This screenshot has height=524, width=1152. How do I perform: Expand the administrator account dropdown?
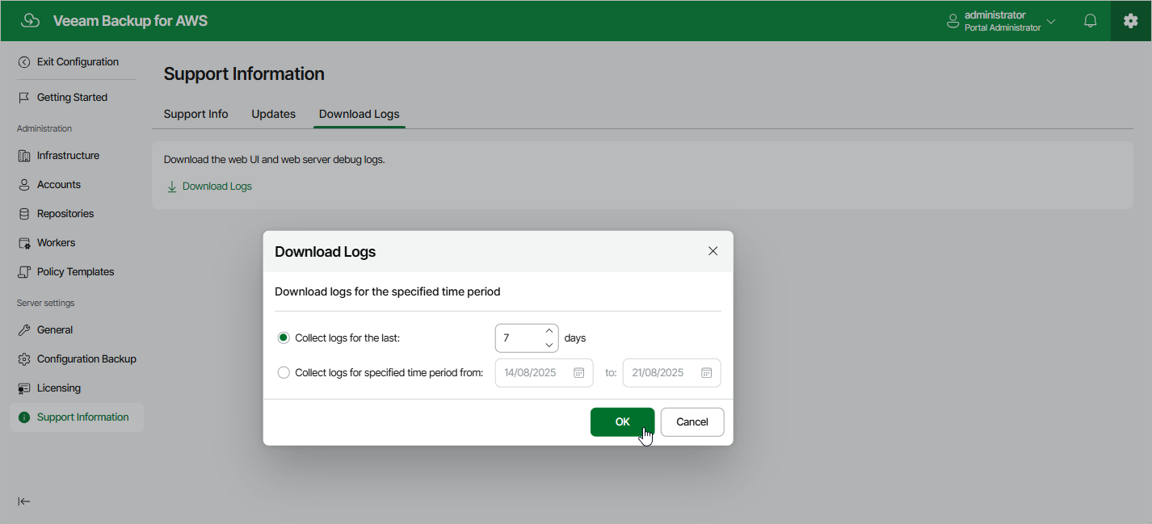pyautogui.click(x=1051, y=21)
